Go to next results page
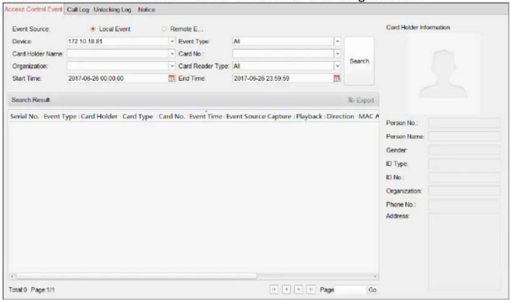 coord(298,290)
